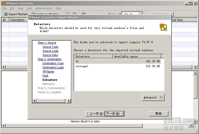Sort by the Available space column header
The image size is (199, 134).
coord(137,56)
